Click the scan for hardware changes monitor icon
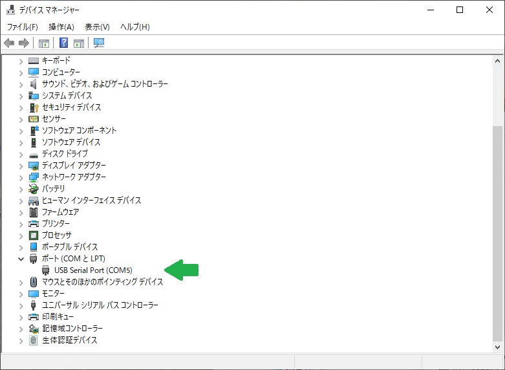Image resolution: width=505 pixels, height=370 pixels. click(99, 43)
